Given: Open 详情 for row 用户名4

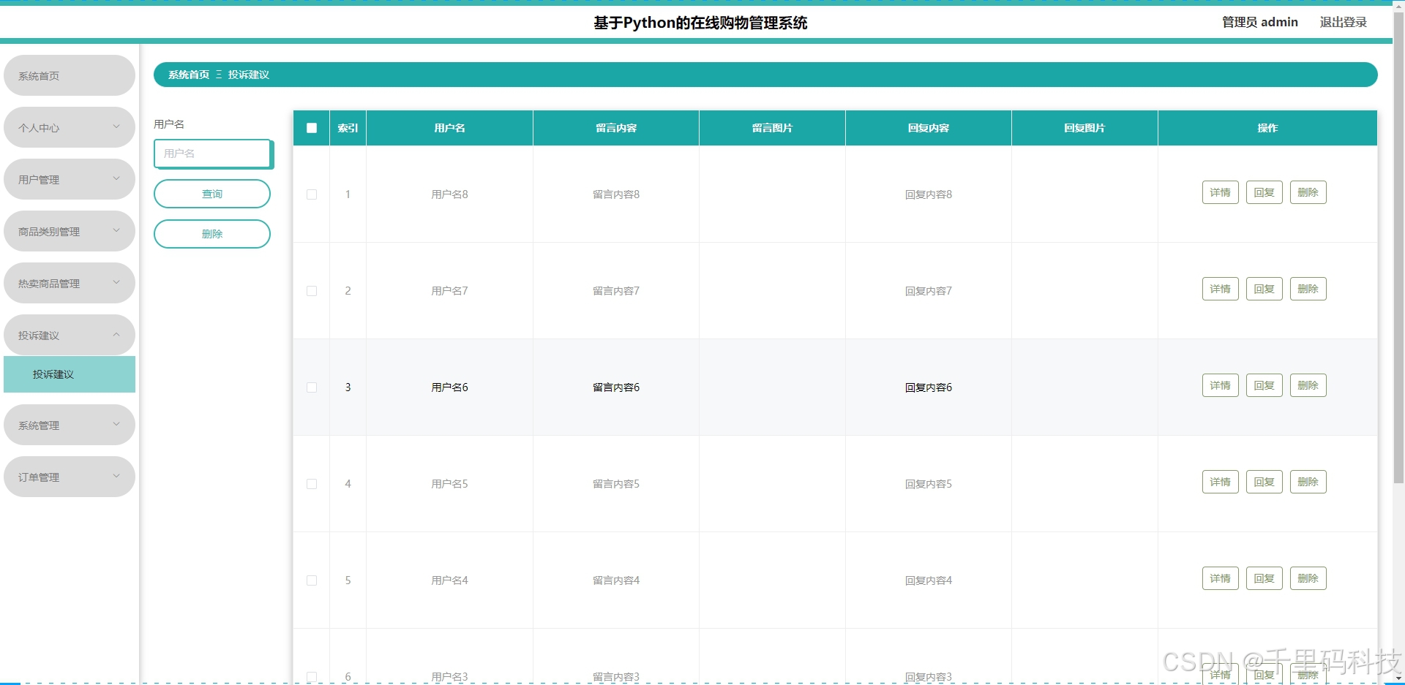Looking at the screenshot, I should 1221,578.
